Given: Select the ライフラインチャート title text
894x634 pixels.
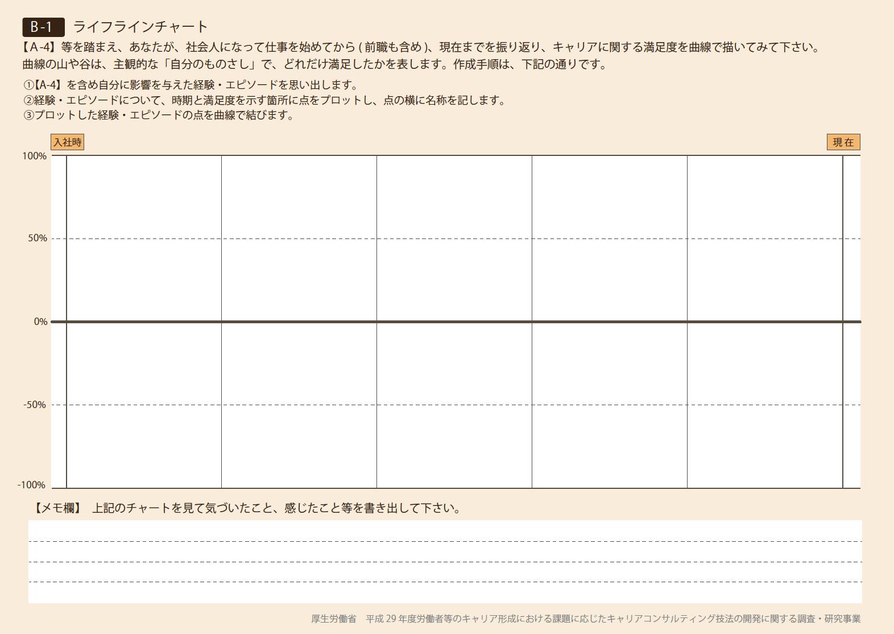Looking at the screenshot, I should click(141, 27).
